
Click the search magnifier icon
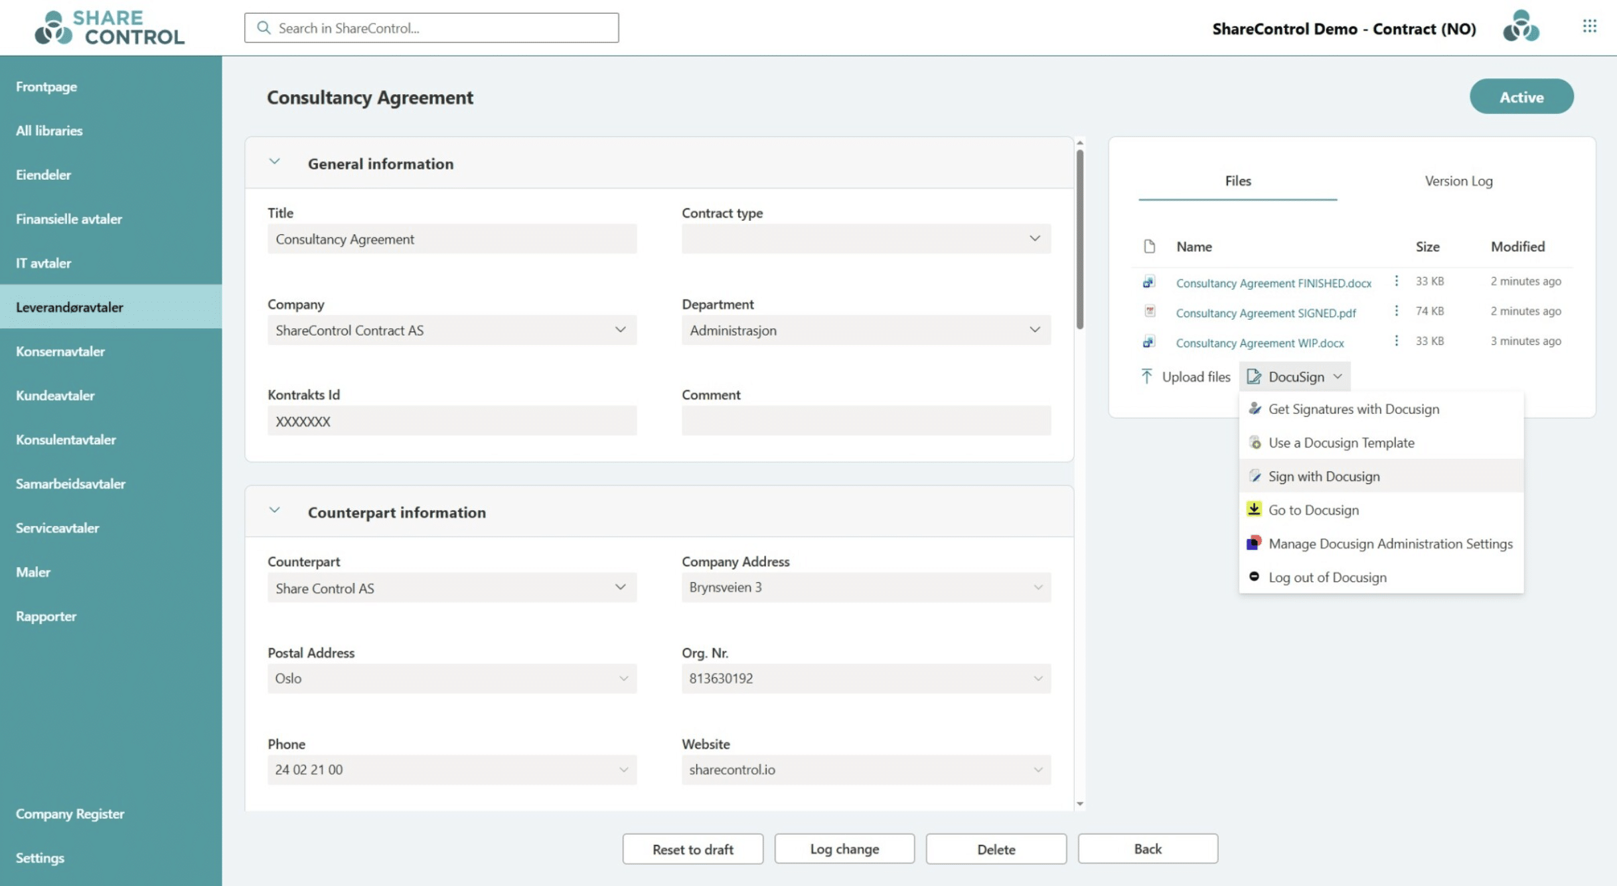point(264,28)
